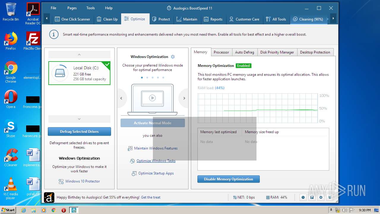Click the Optimize Windows Tasks icon

pos(132,161)
